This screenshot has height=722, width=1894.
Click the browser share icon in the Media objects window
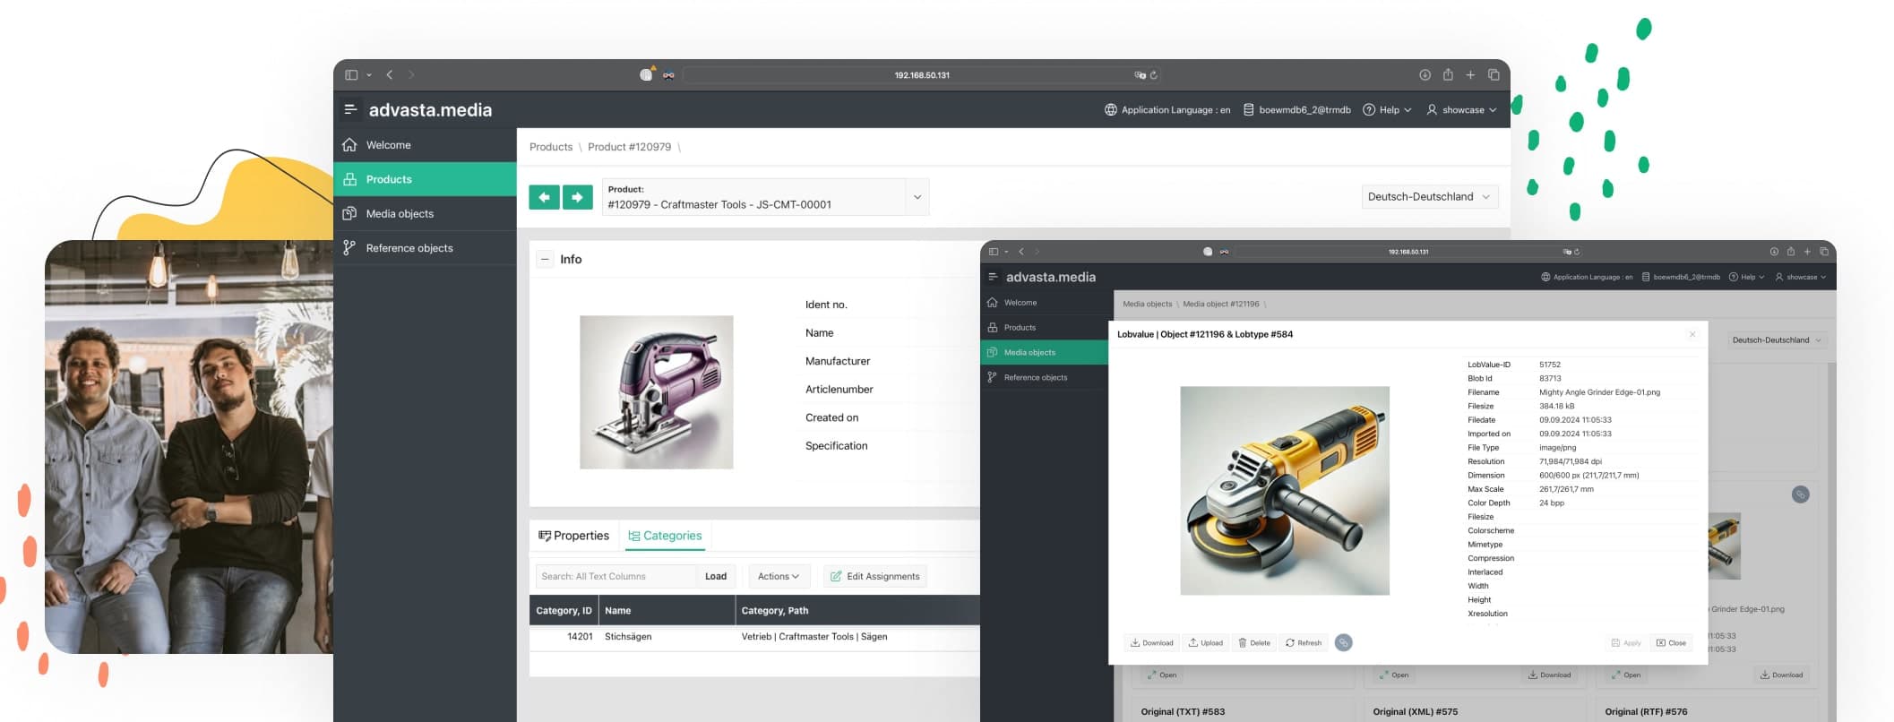pos(1791,252)
